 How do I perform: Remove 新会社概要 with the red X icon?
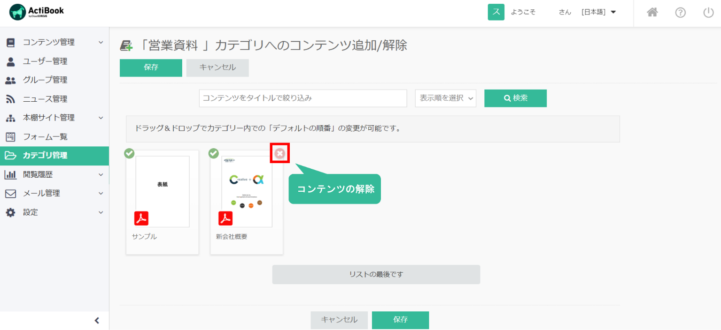pyautogui.click(x=280, y=153)
